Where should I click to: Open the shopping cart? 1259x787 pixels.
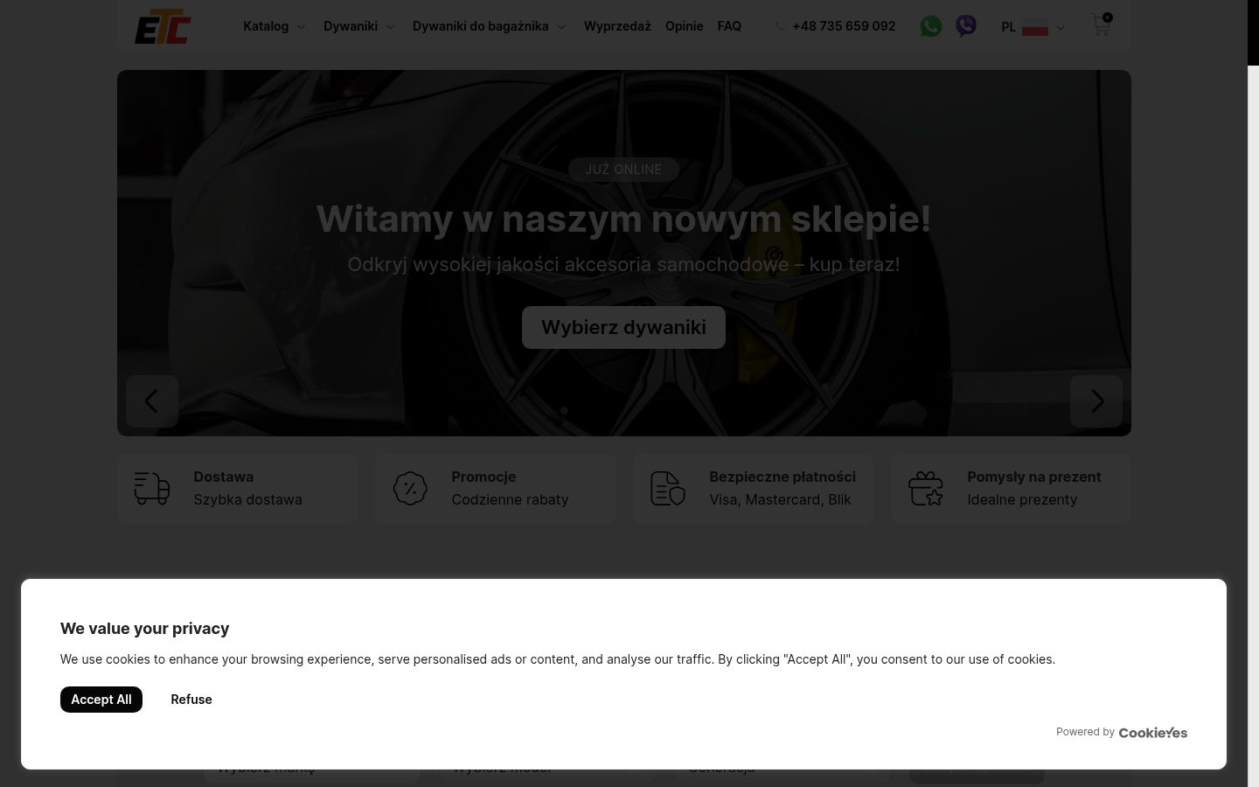pyautogui.click(x=1102, y=24)
